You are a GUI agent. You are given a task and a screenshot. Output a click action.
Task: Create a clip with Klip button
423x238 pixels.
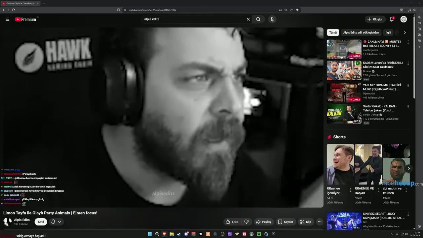point(306,222)
